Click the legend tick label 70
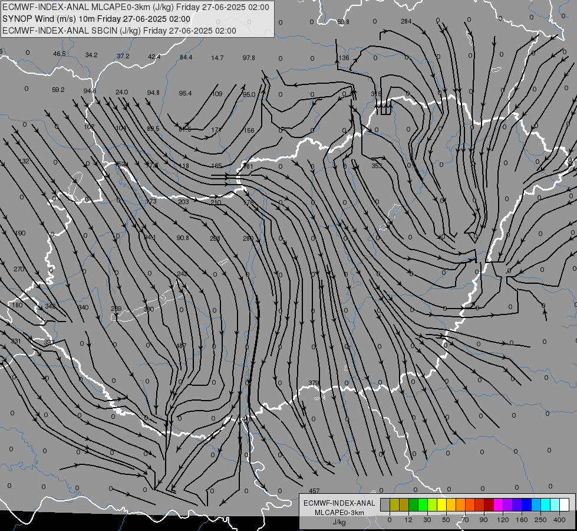577x531 pixels. click(x=465, y=520)
